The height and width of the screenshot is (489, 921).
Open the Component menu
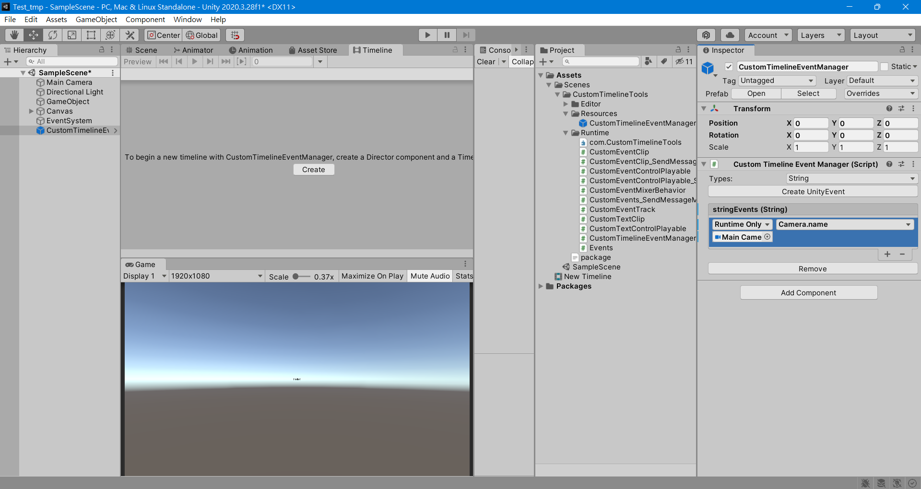coord(145,20)
